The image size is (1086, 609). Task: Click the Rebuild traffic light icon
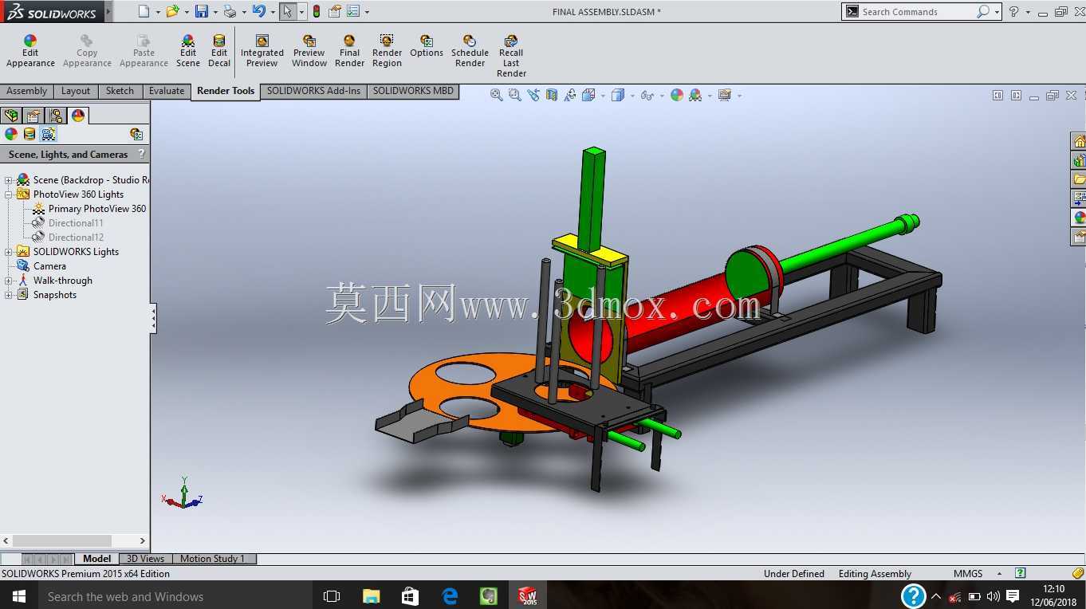pos(317,11)
